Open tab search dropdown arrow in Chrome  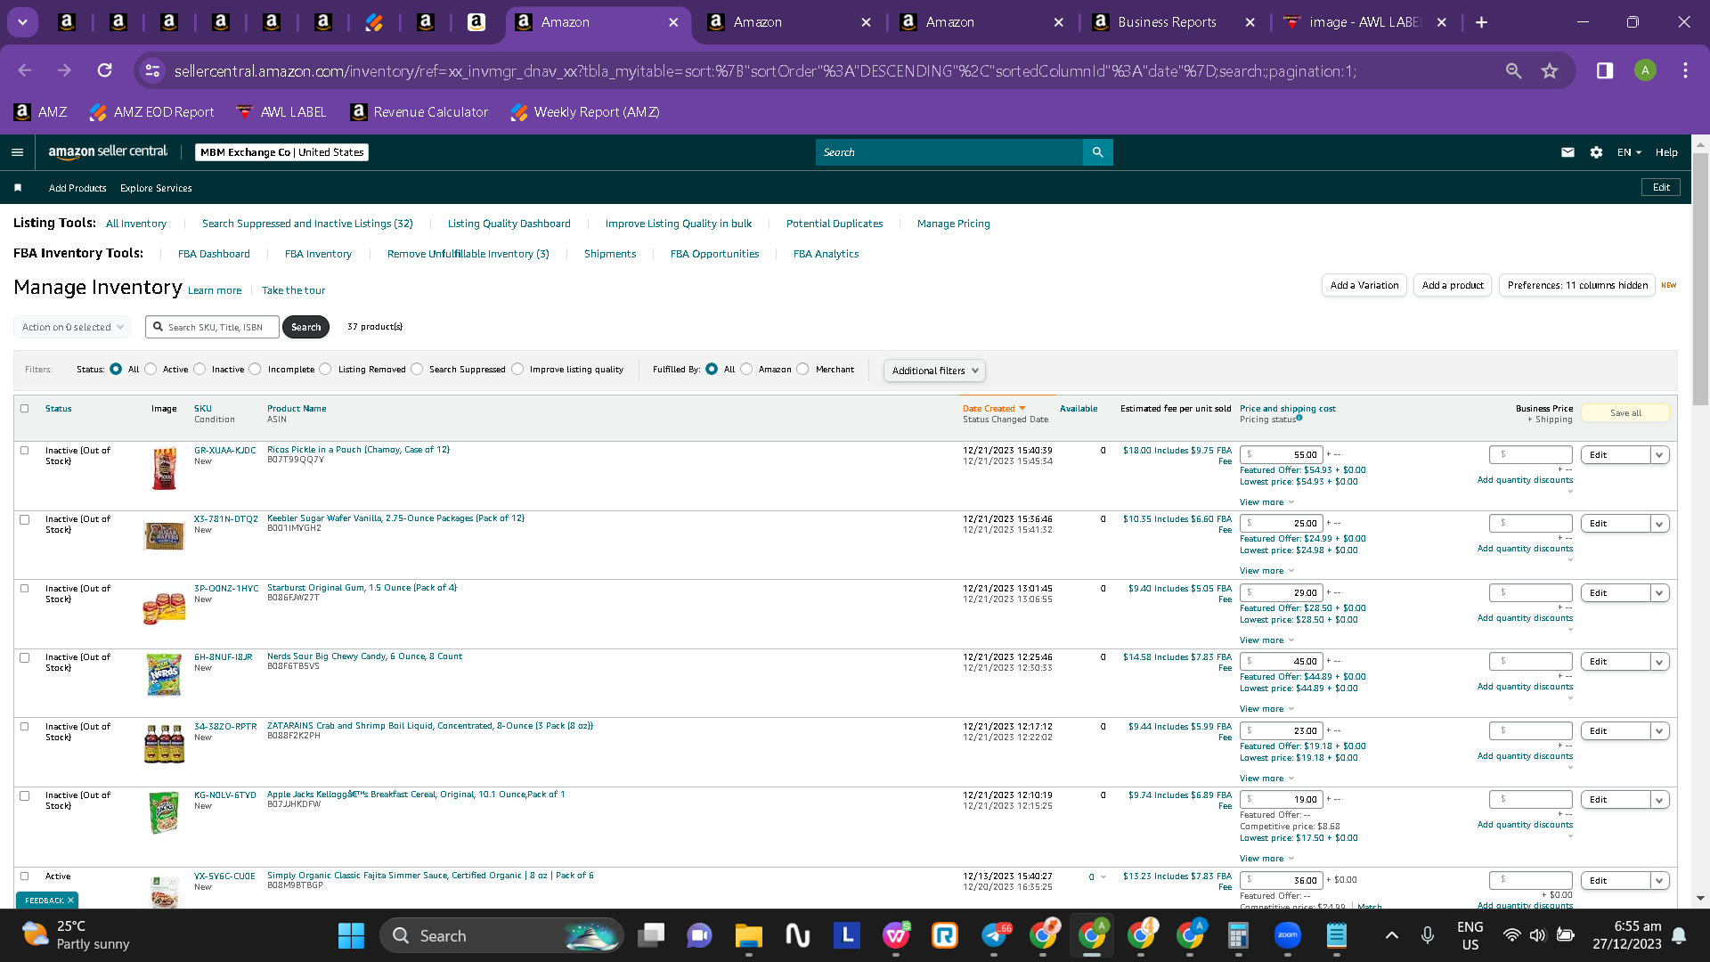tap(22, 22)
